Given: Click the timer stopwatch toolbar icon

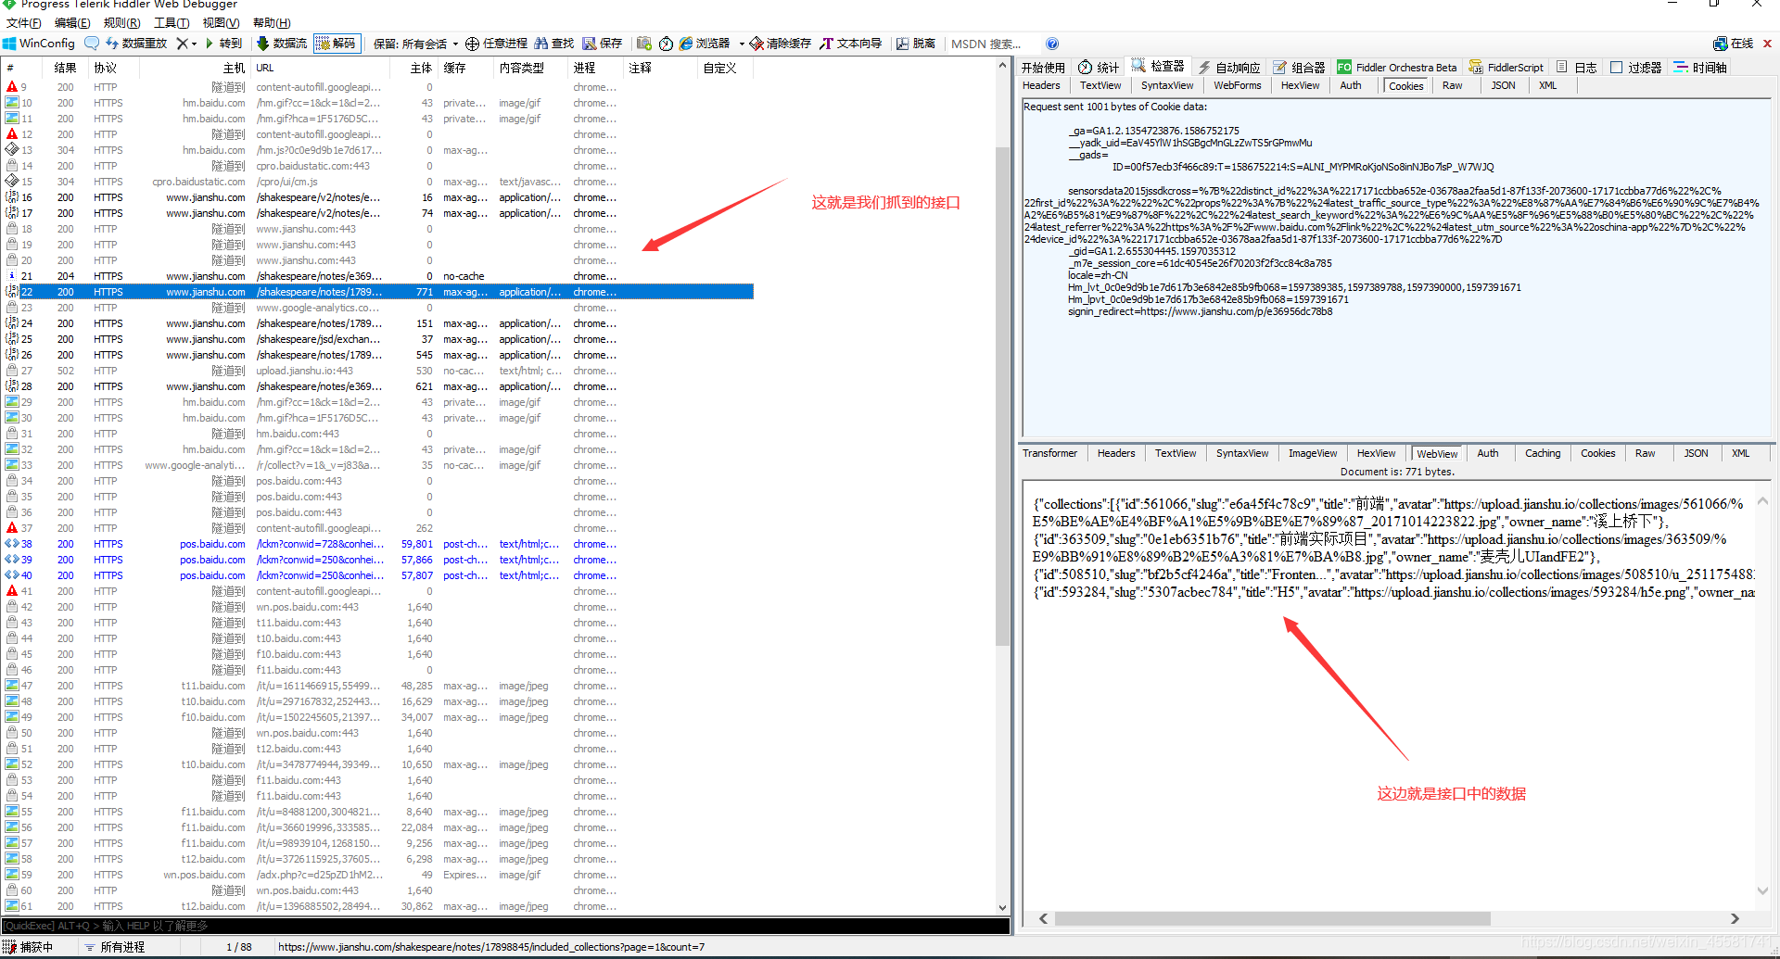Looking at the screenshot, I should 666,44.
